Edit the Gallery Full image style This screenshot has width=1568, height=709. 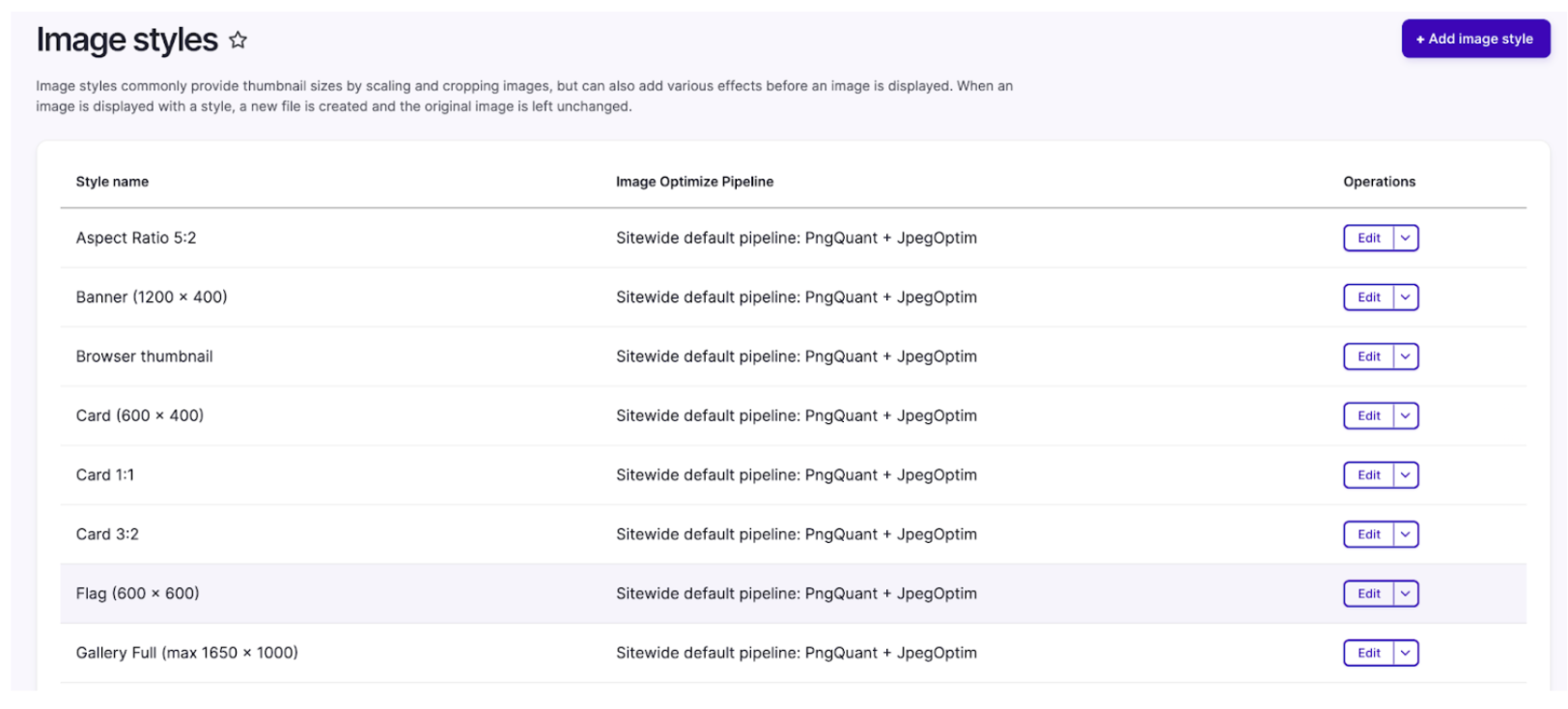tap(1368, 653)
